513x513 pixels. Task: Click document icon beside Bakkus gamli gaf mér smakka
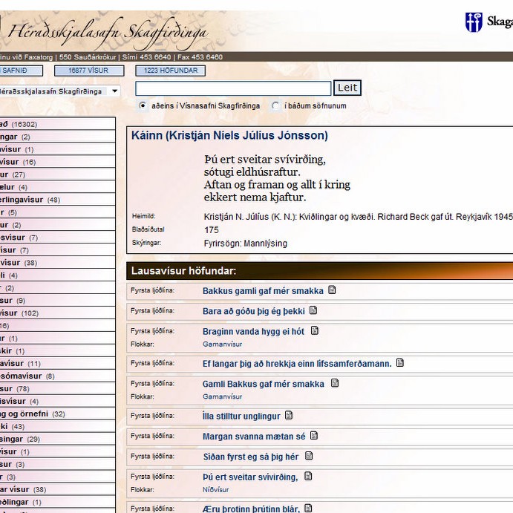pyautogui.click(x=332, y=290)
